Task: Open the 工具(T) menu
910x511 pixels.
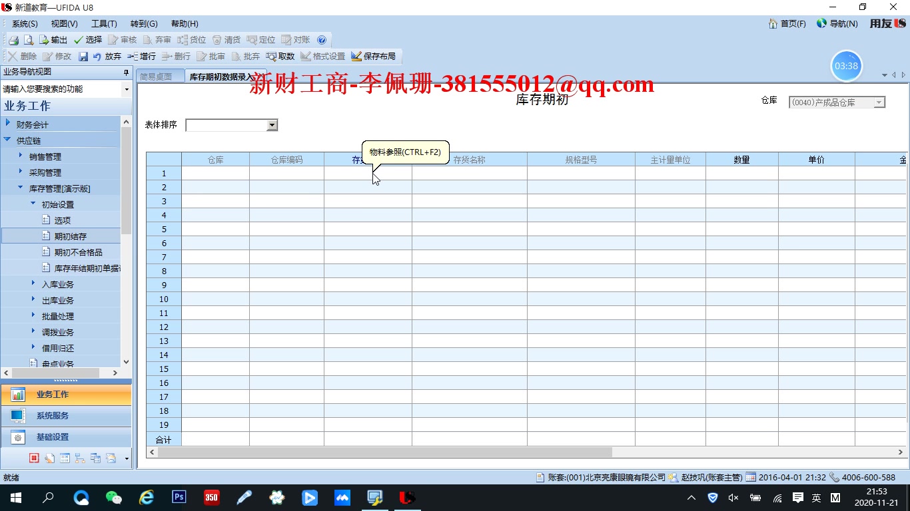Action: point(103,23)
